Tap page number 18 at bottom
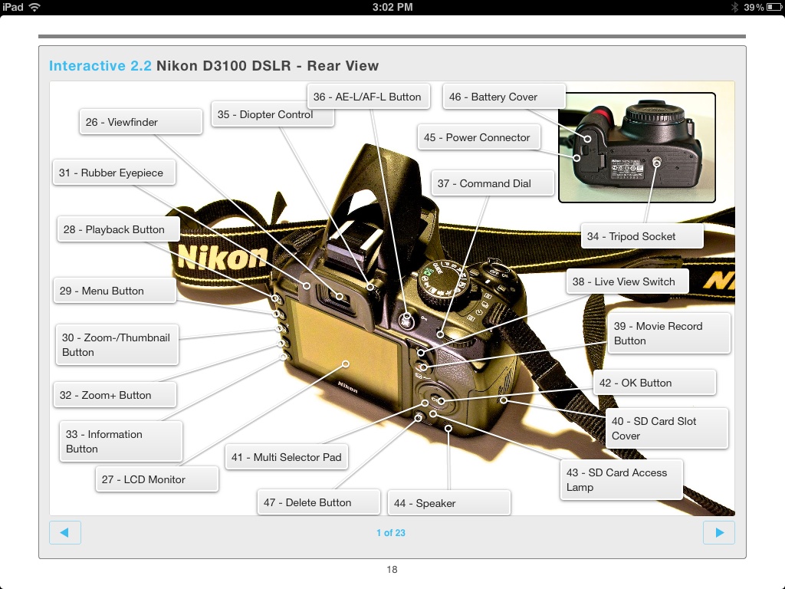The width and height of the screenshot is (785, 589). point(392,570)
